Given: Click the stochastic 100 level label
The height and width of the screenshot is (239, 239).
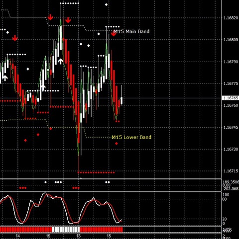Looking at the screenshot, I should [226, 195].
